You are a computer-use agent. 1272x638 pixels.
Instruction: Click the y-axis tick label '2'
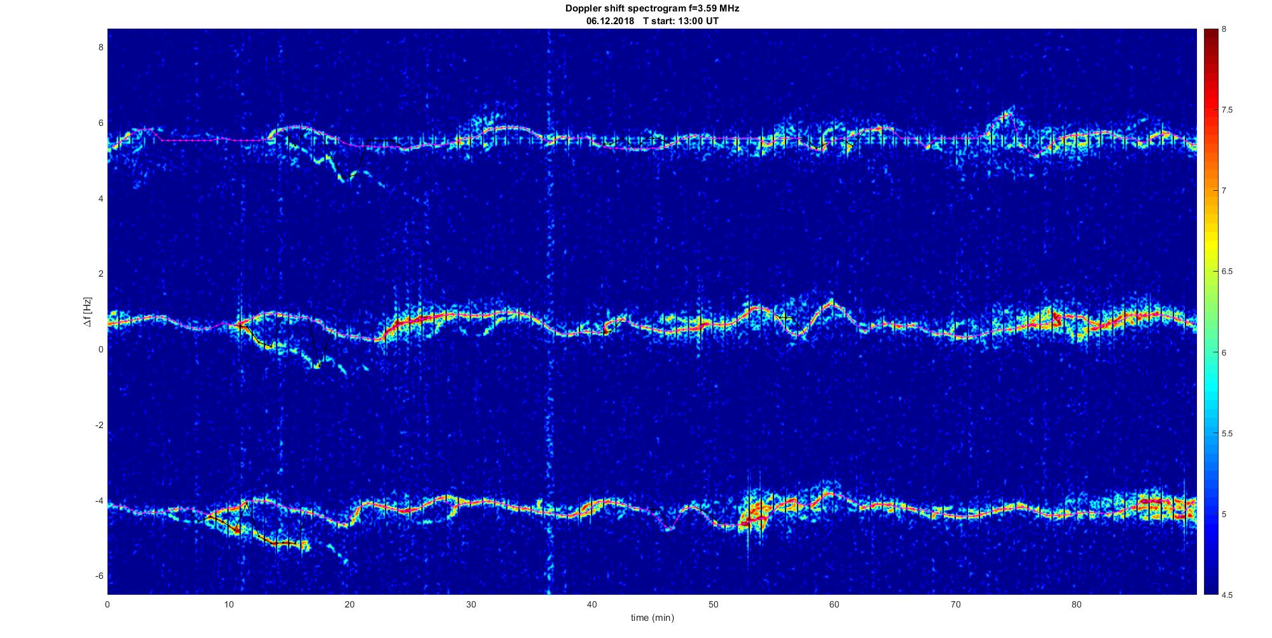(100, 274)
